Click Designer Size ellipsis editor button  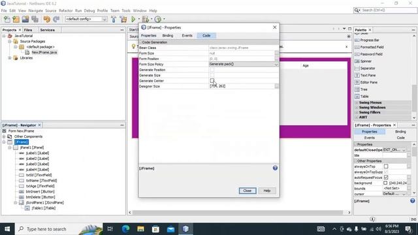click(x=276, y=86)
